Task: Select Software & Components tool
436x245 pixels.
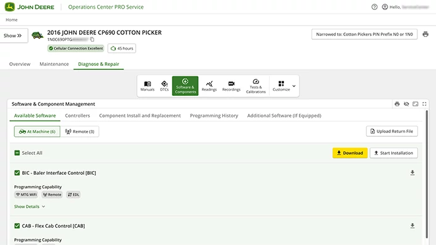Action: [x=185, y=86]
